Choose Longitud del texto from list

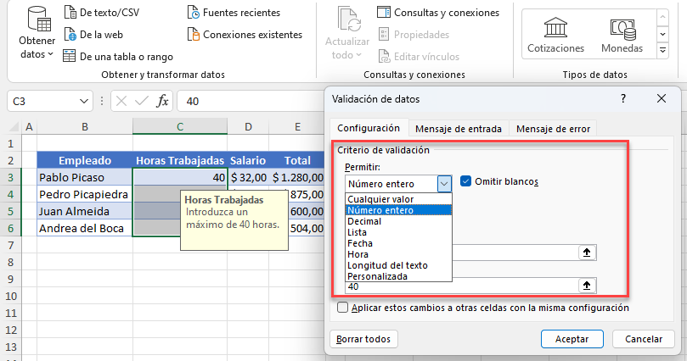coord(398,265)
